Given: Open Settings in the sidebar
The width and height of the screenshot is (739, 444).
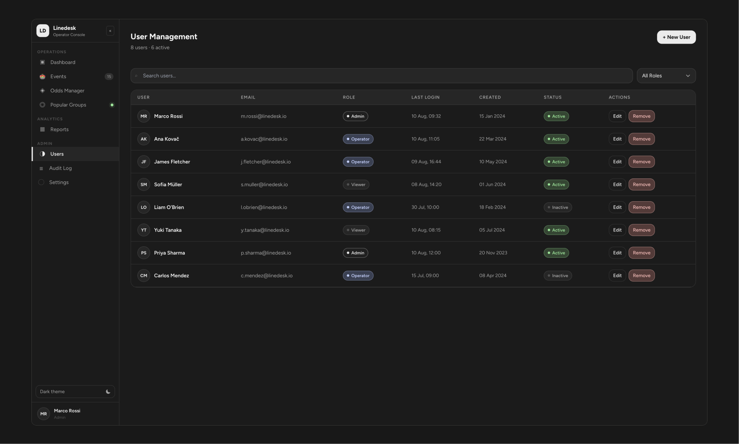Looking at the screenshot, I should [75, 182].
